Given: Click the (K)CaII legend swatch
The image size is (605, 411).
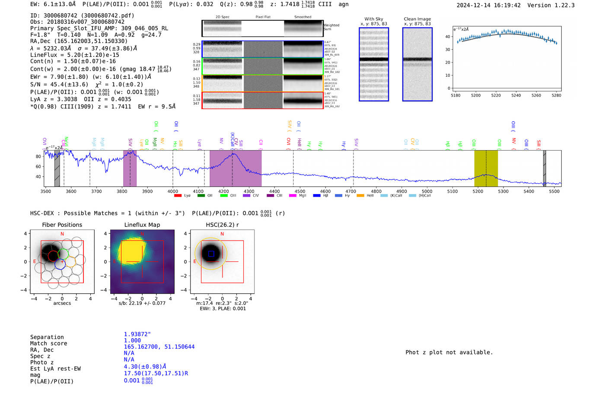Looking at the screenshot, I should coord(384,196).
